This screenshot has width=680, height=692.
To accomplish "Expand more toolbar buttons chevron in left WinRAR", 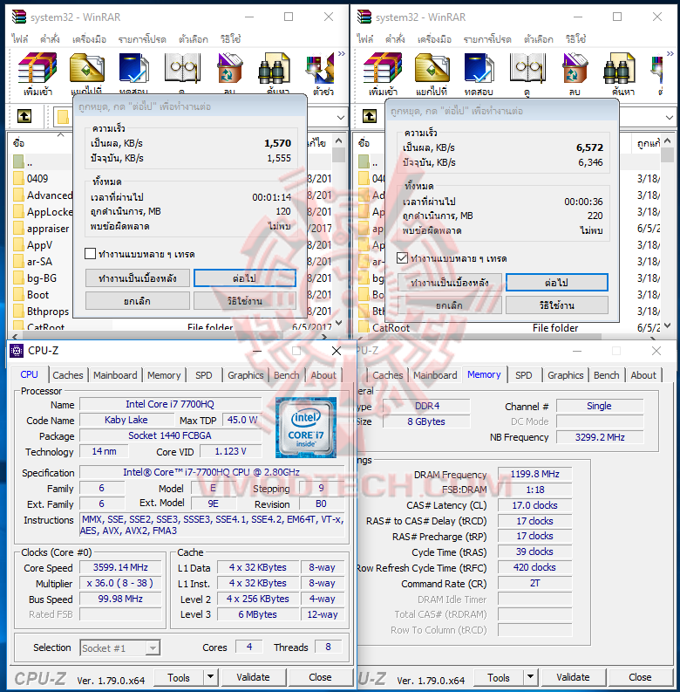I will tap(342, 53).
